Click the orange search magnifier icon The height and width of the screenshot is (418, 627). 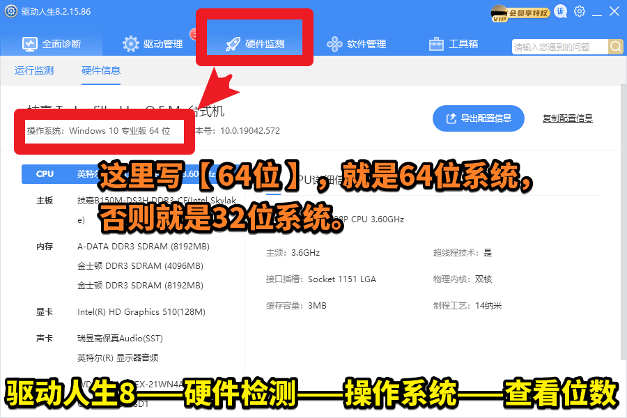[616, 47]
